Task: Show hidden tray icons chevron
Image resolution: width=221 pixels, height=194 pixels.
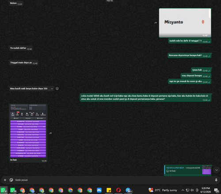Action: [x=183, y=190]
